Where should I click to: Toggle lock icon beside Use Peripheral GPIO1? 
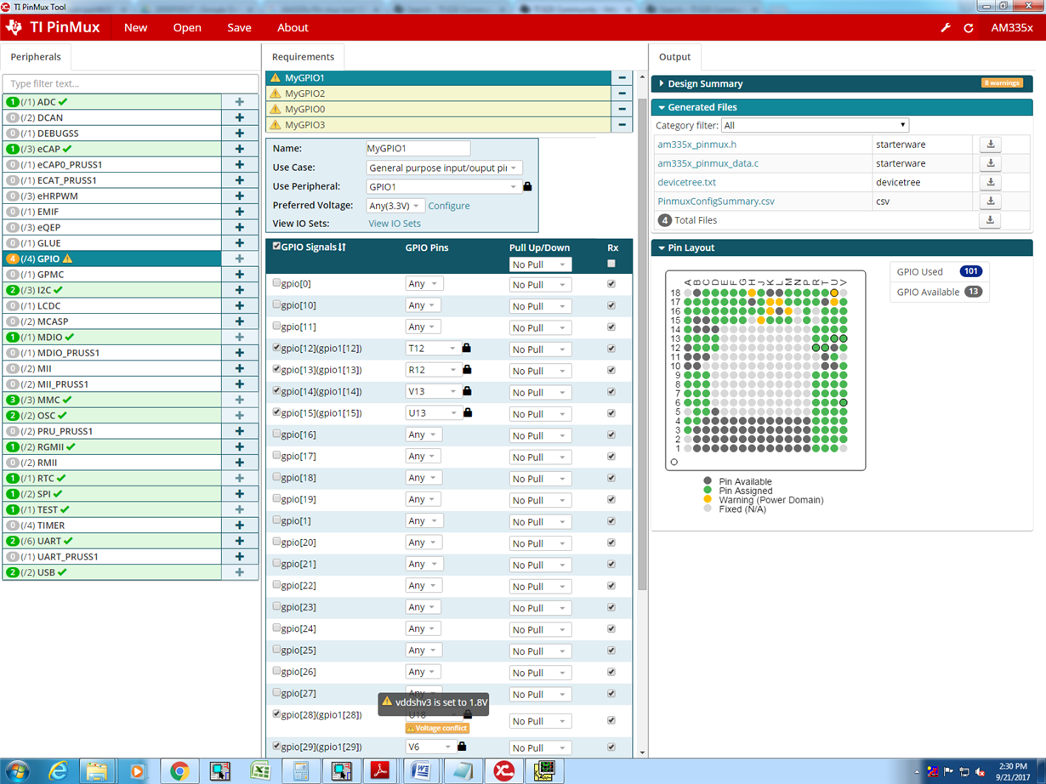click(527, 186)
